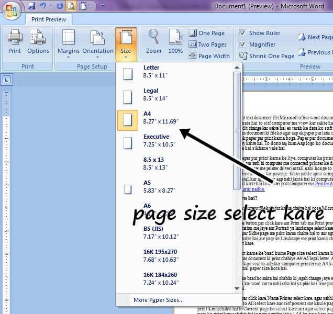Open the Margins dropdown
Screen dimensions: 333x314
coord(69,43)
